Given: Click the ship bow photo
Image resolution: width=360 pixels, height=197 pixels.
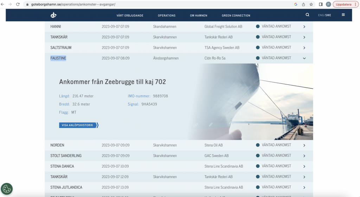Looking at the screenshot, I should tap(250, 102).
